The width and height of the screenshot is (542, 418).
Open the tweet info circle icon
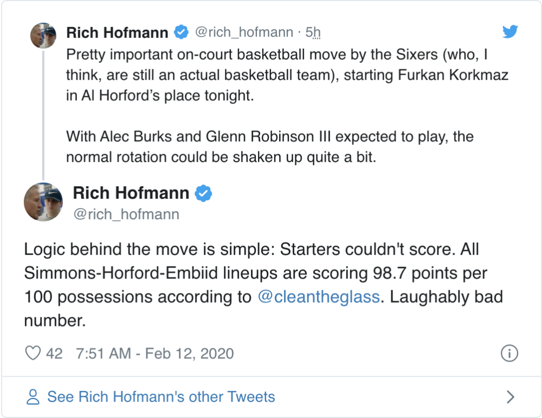tap(509, 353)
